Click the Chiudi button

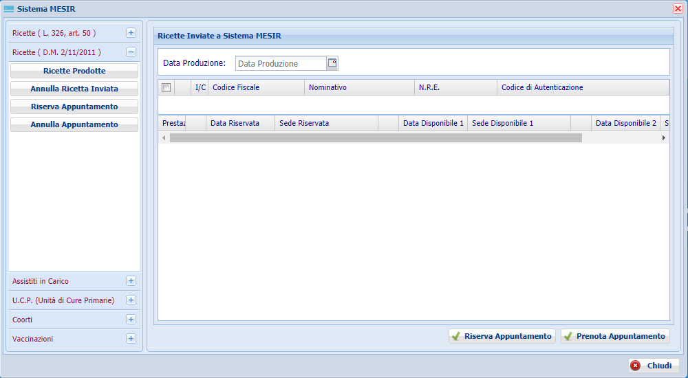pos(654,366)
